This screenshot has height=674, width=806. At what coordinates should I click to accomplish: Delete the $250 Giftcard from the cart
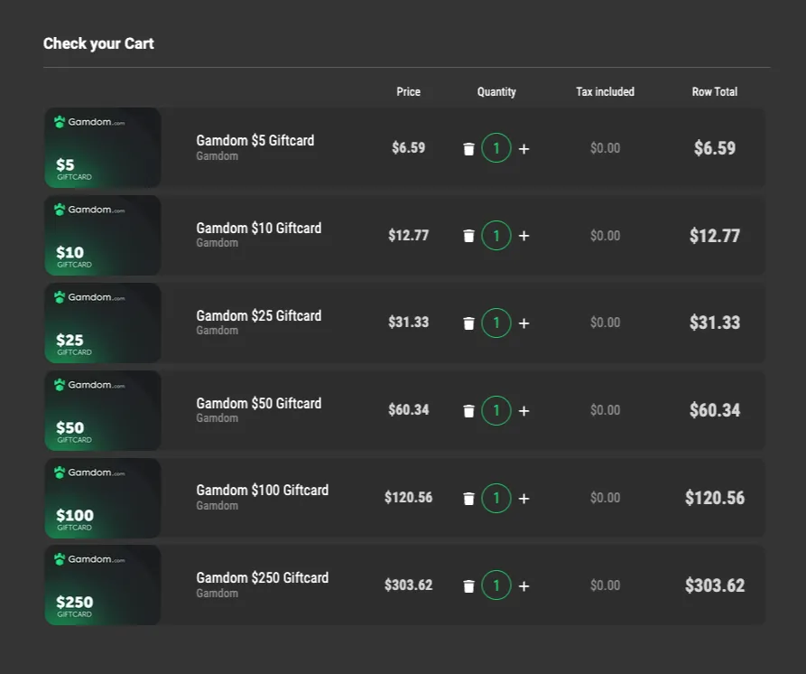[468, 585]
